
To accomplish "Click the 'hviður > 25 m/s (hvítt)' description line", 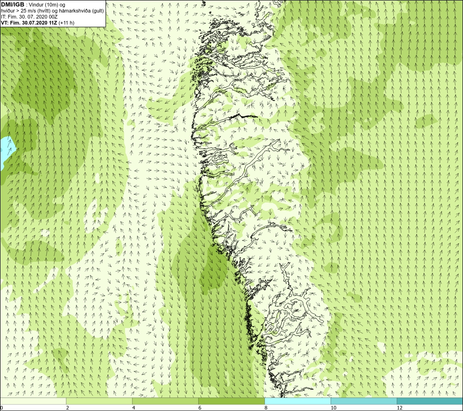I will coord(52,11).
